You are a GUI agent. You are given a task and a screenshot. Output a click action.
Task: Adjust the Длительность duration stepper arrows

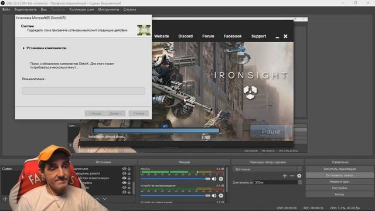pyautogui.click(x=300, y=182)
